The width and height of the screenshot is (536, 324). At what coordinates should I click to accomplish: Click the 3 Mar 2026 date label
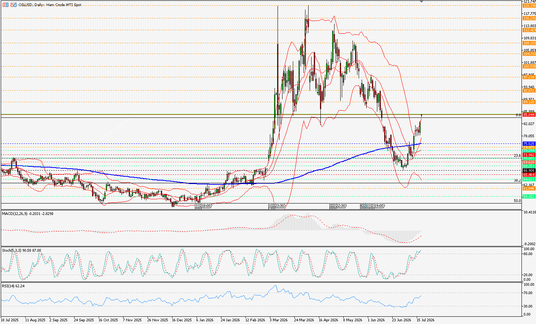[x=279, y=320]
